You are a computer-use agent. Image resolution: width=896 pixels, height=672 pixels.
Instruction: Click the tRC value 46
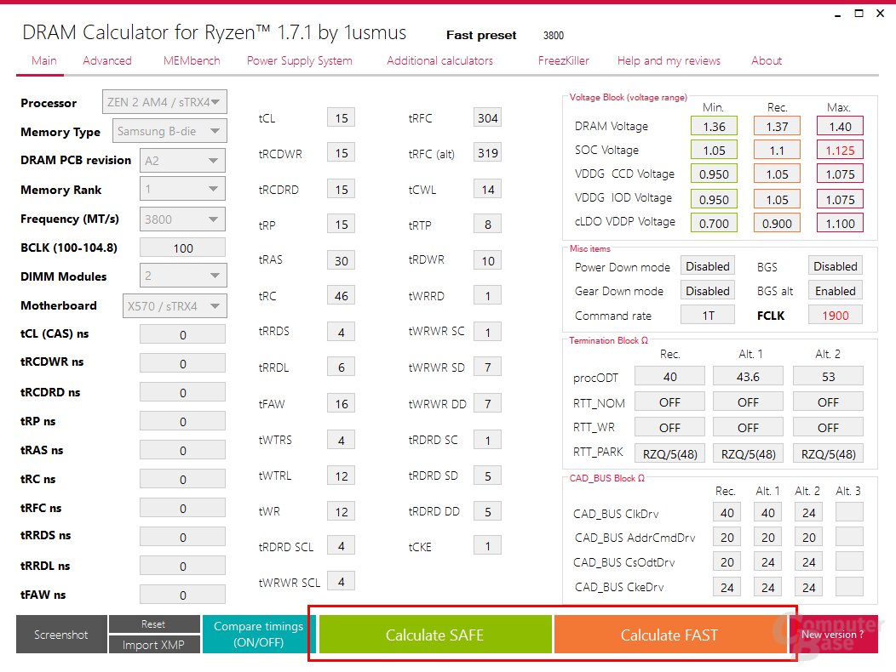click(342, 296)
